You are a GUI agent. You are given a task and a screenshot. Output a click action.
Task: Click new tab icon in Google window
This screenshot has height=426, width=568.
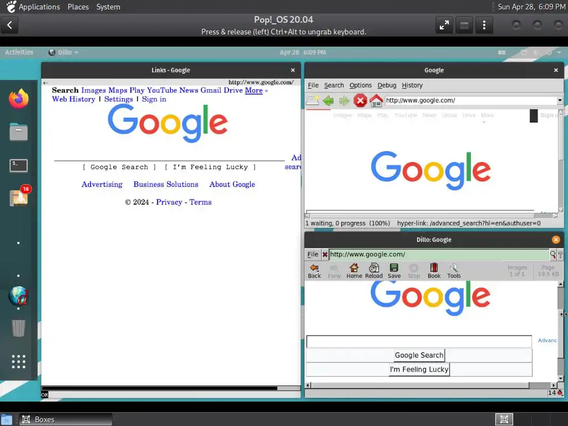[312, 100]
